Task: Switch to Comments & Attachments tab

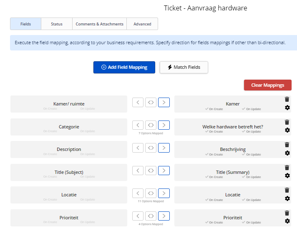Action: (x=99, y=24)
